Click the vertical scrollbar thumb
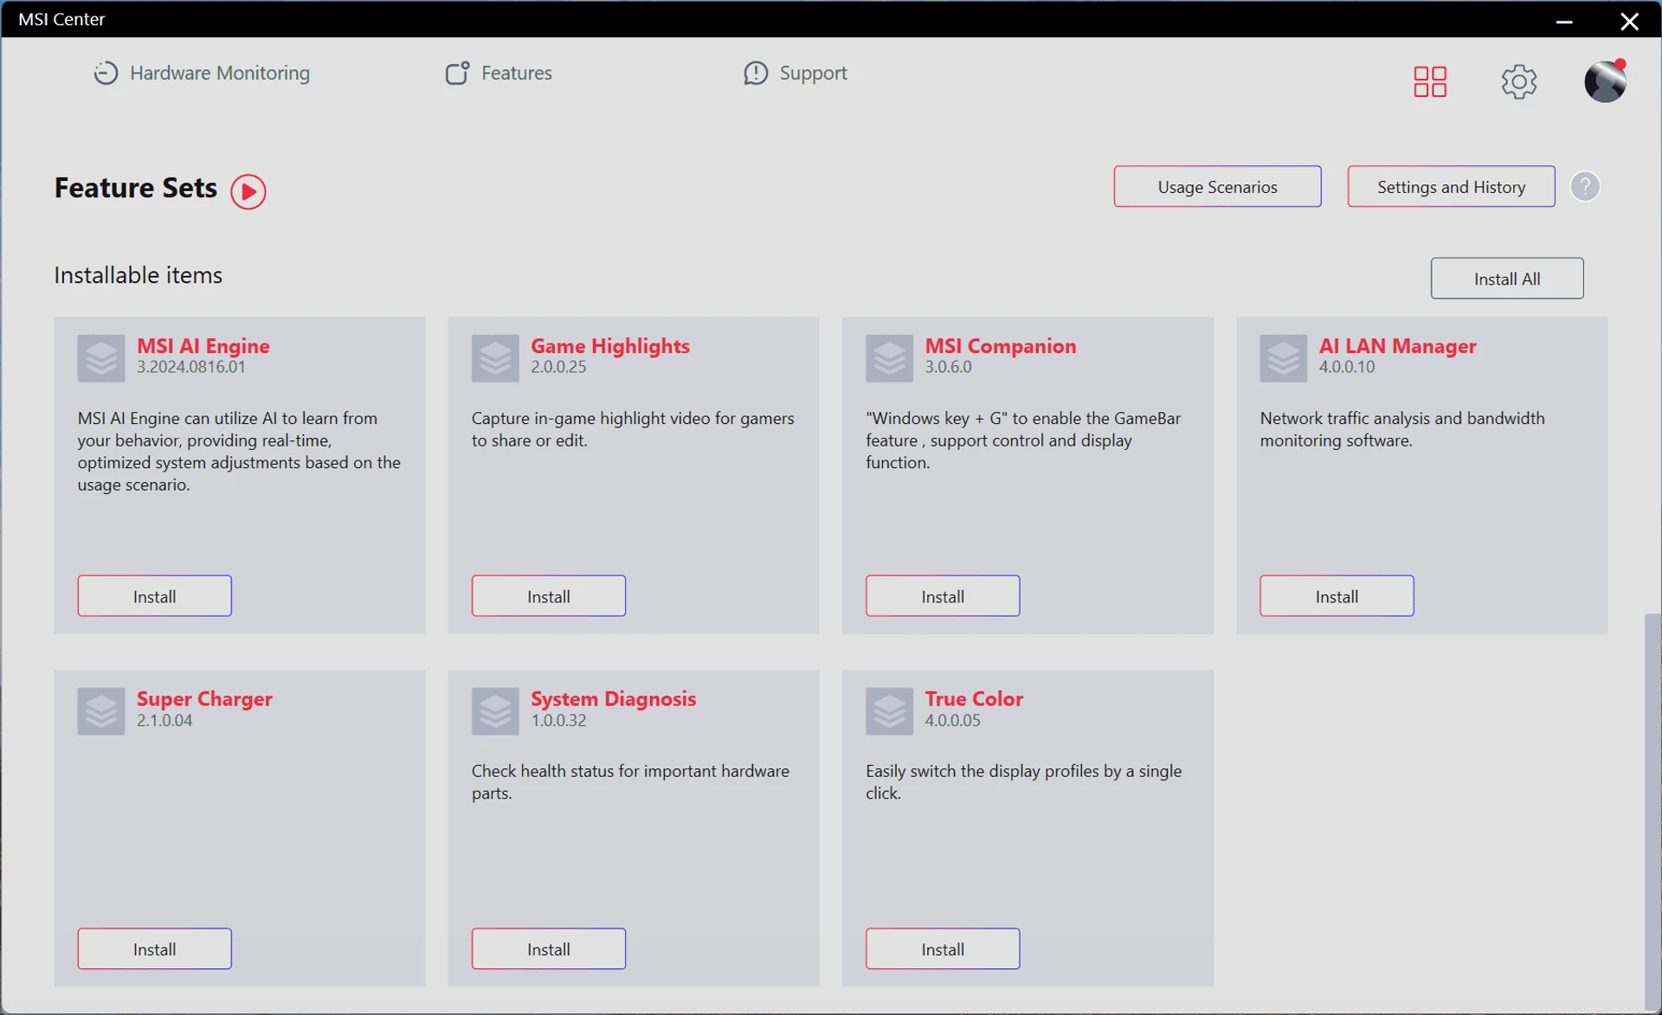This screenshot has width=1662, height=1015. [x=1652, y=812]
